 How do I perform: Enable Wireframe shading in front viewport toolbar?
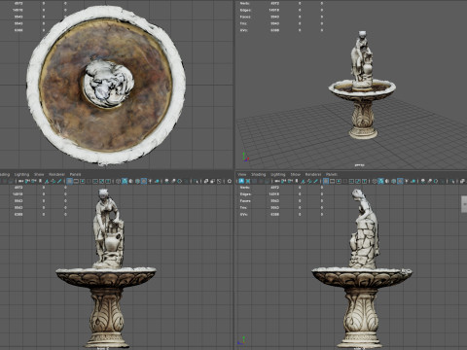(x=118, y=181)
